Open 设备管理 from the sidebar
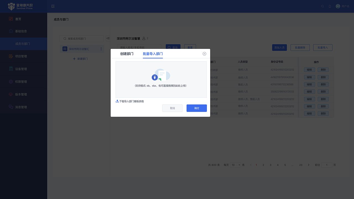This screenshot has width=354, height=199. click(18, 69)
